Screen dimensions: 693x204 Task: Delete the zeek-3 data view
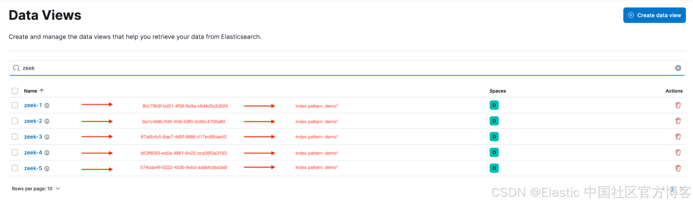point(678,137)
